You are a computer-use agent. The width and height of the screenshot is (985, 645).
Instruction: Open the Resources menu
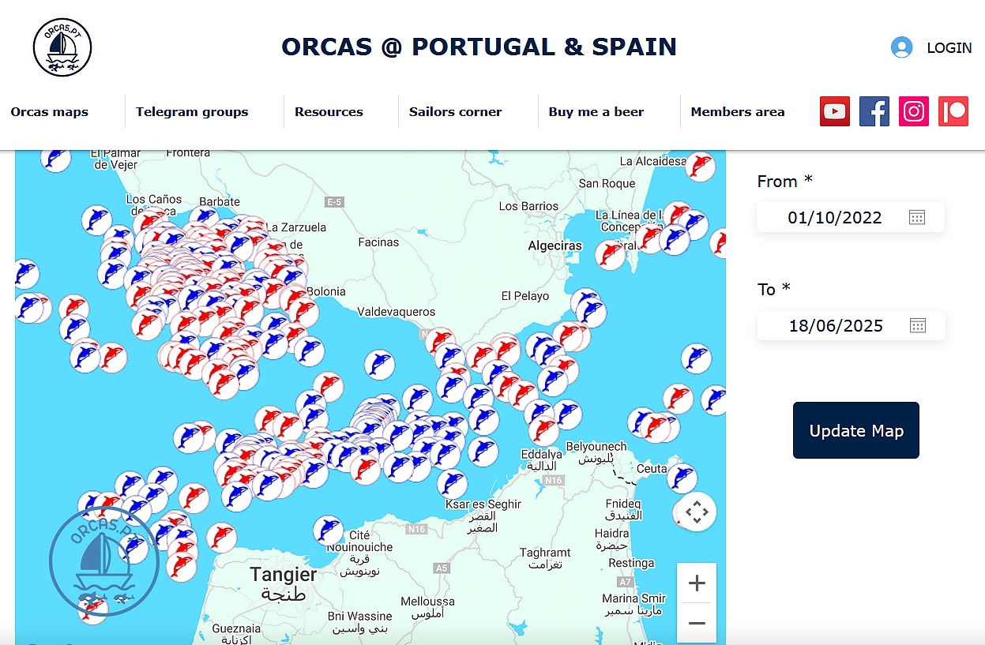(x=329, y=112)
